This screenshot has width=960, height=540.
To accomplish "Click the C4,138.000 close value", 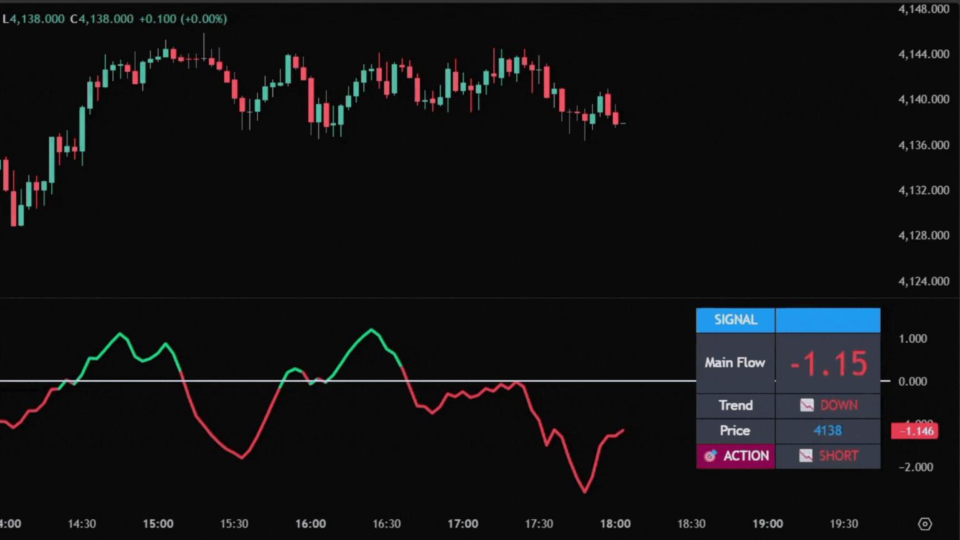I will coord(102,19).
